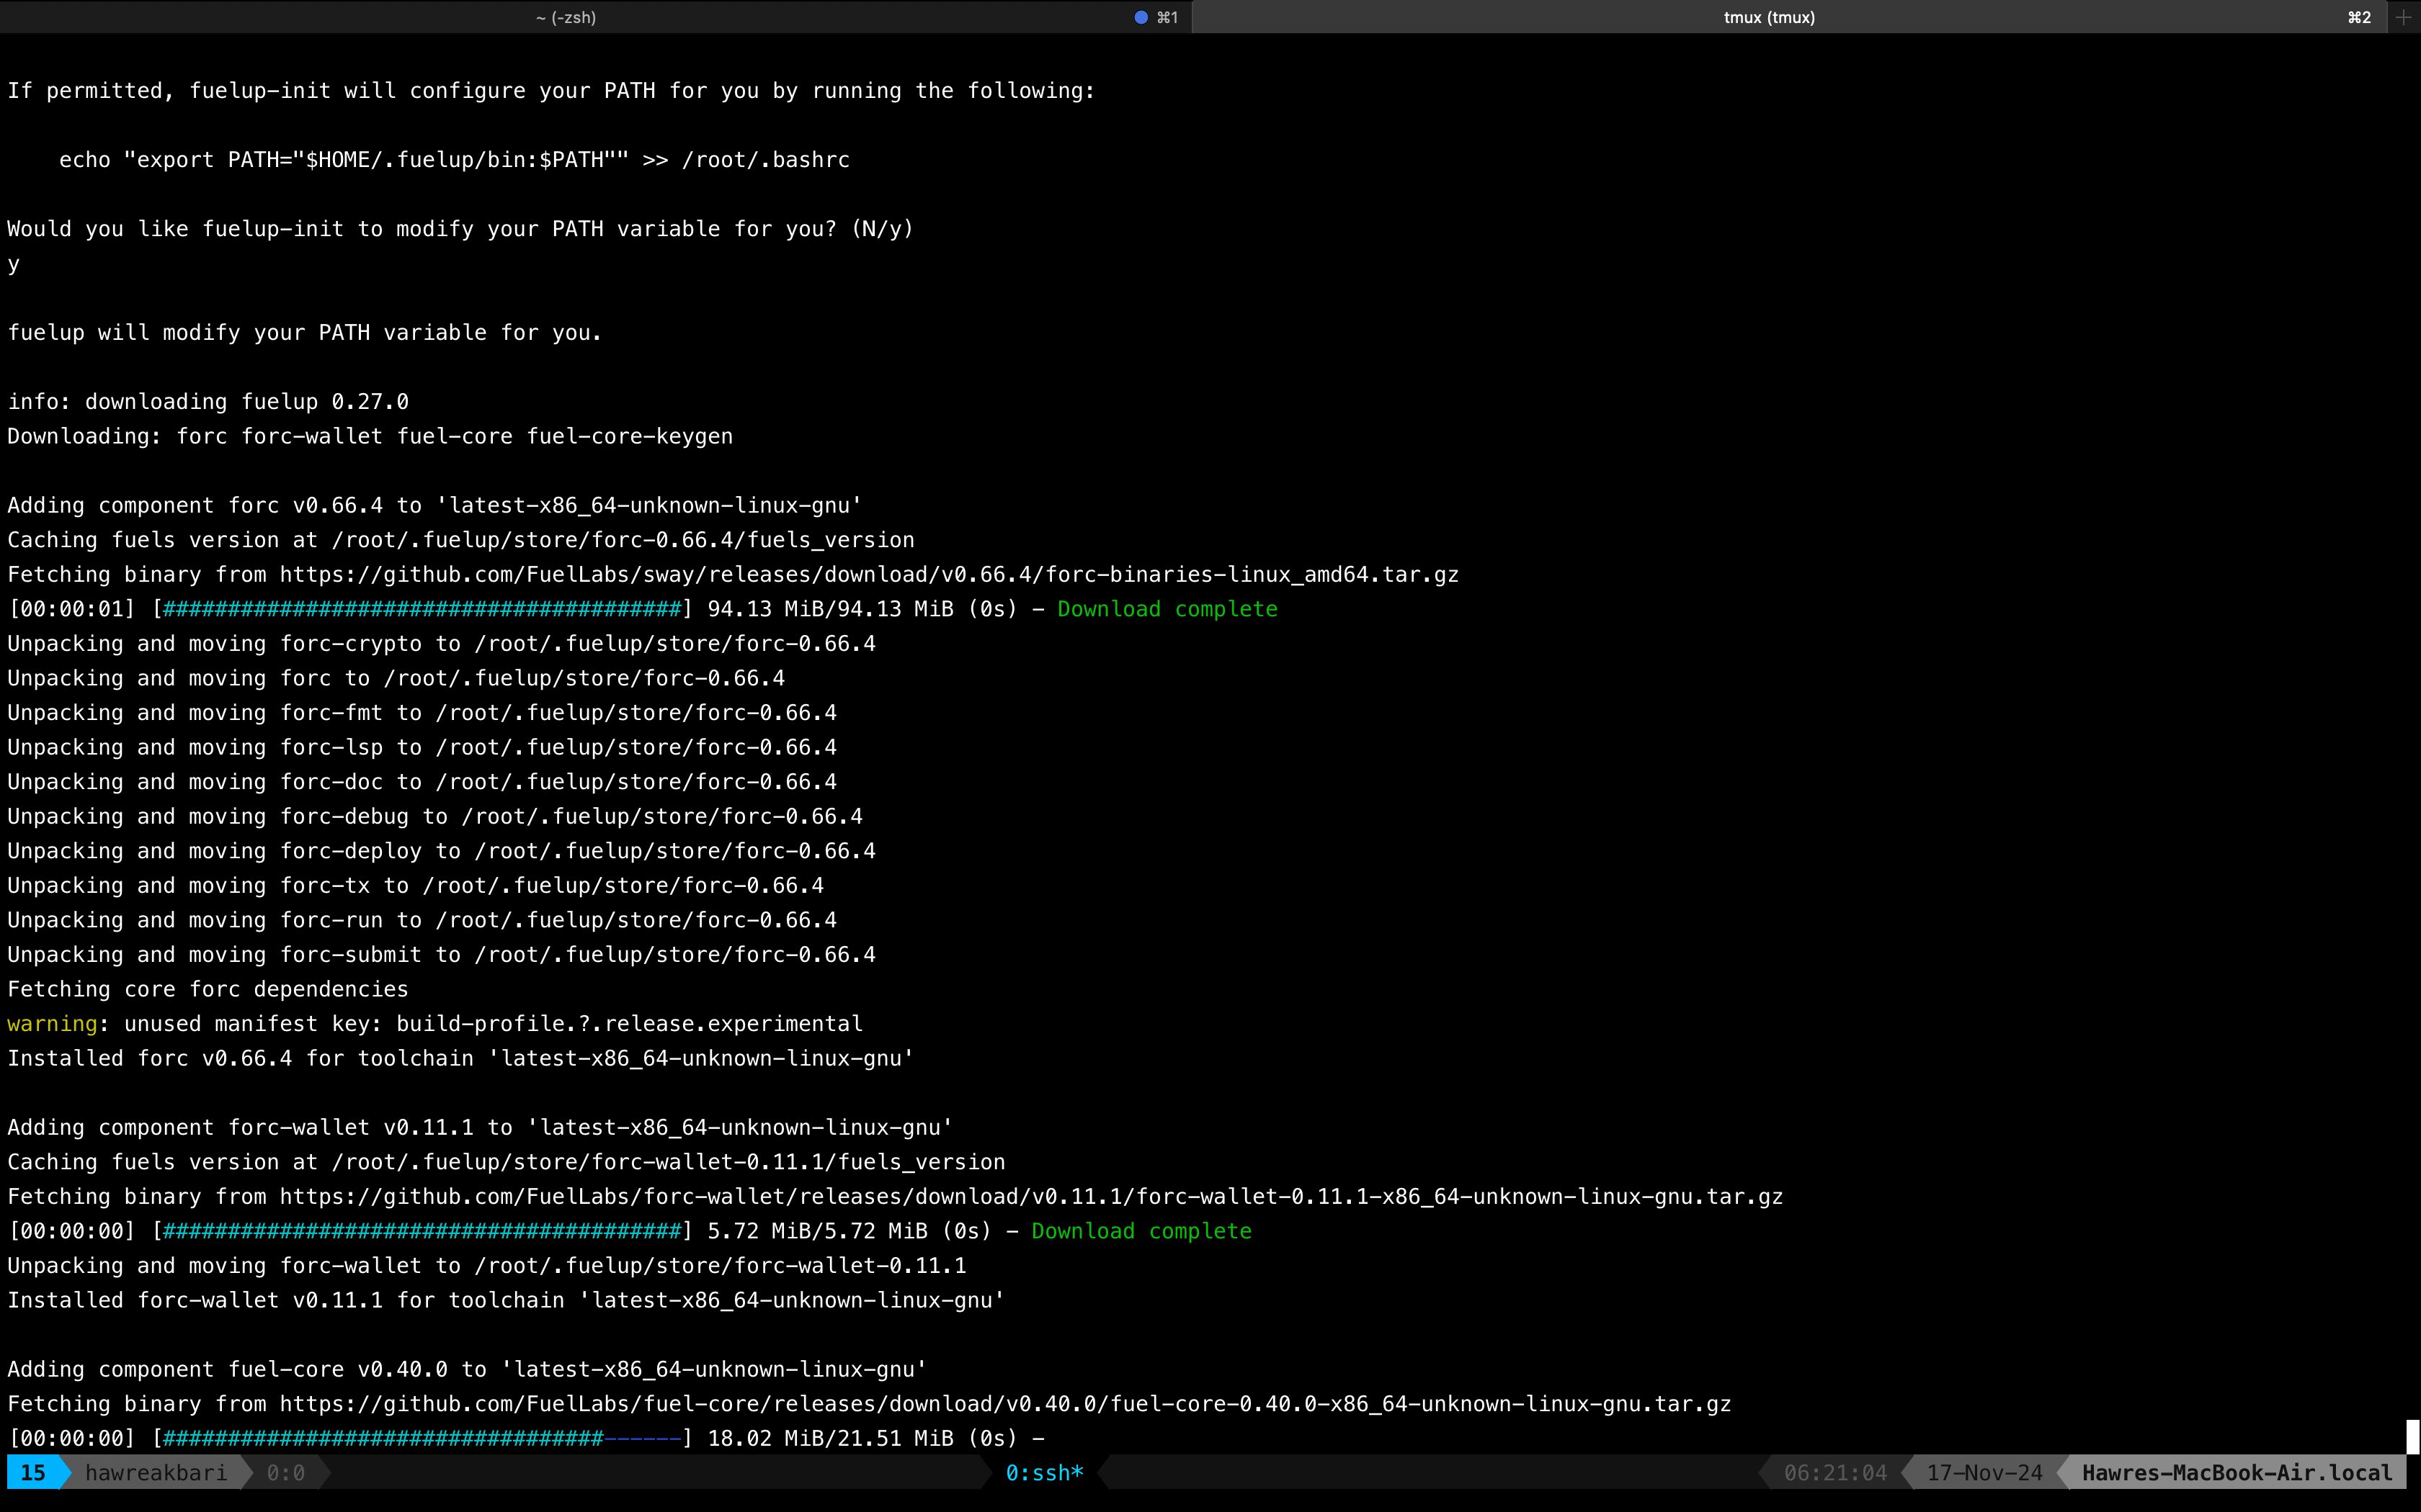Viewport: 2421px width, 1512px height.
Task: Click Adding component forc v0.66.4 line
Action: [x=435, y=505]
